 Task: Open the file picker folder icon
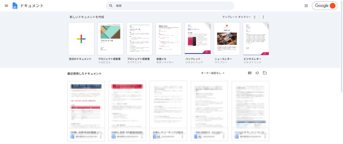tap(265, 73)
